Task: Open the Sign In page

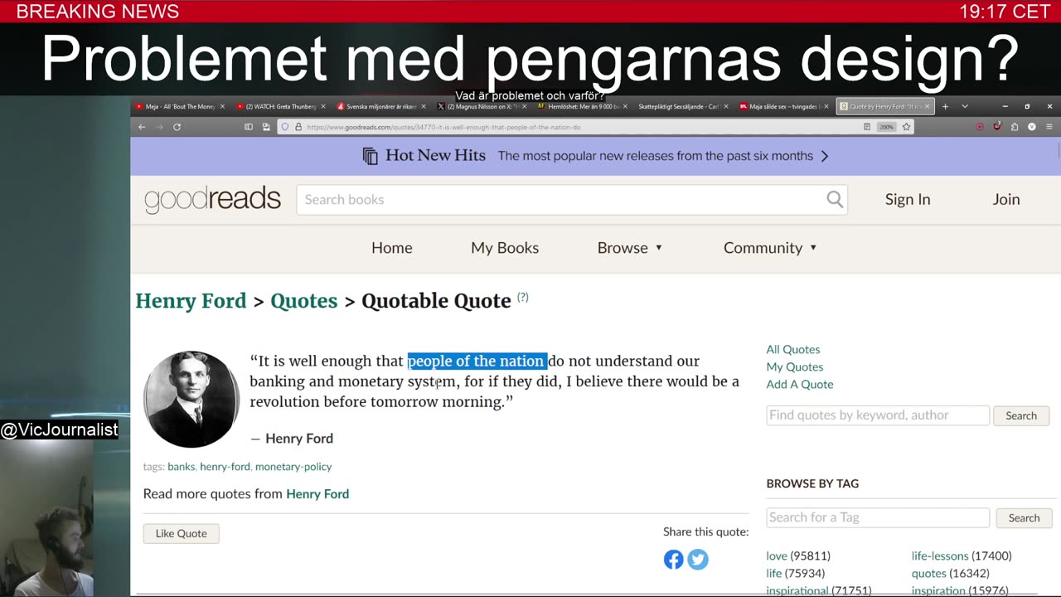Action: 908,199
